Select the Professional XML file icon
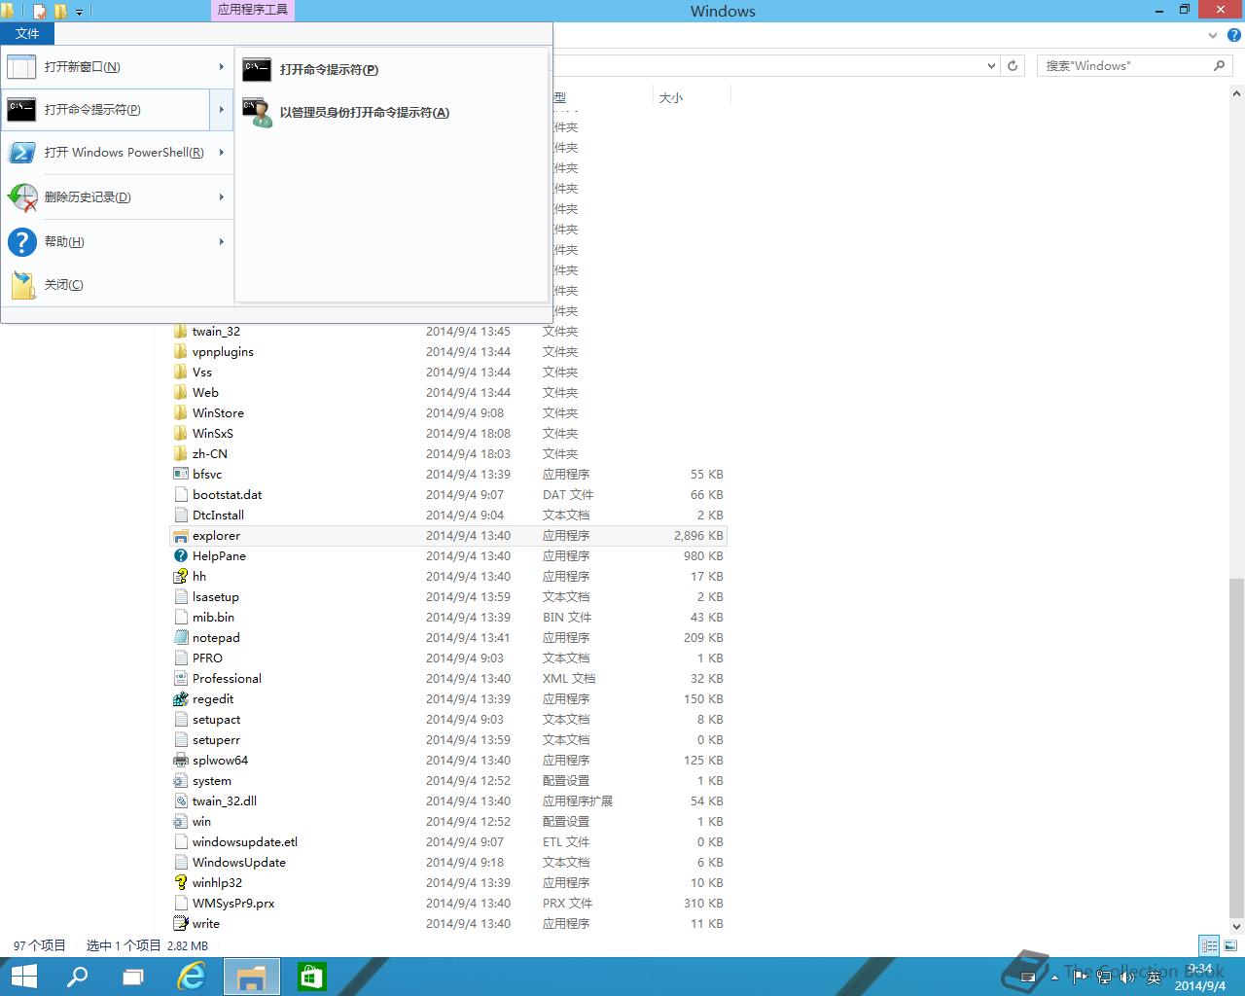Screen dimensions: 1245x996 click(x=180, y=679)
